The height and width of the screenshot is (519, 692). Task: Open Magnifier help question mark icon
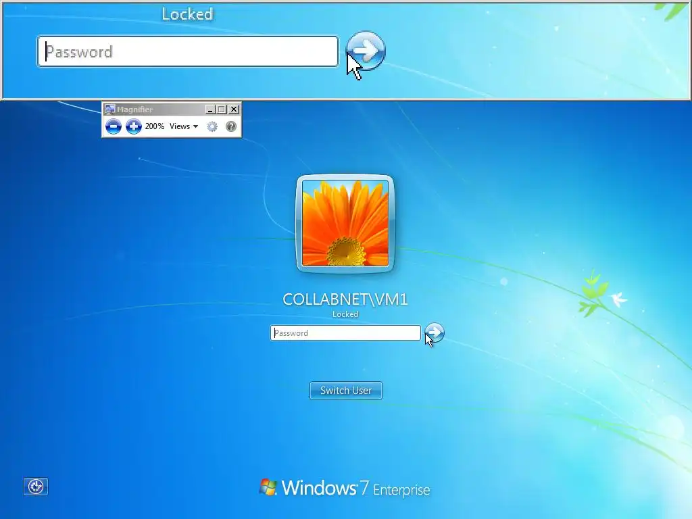[x=231, y=126]
